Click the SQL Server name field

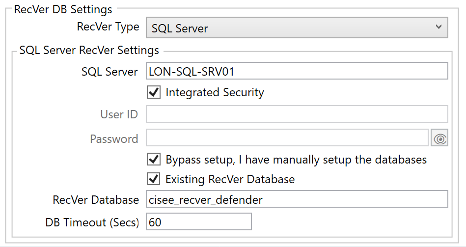[297, 71]
